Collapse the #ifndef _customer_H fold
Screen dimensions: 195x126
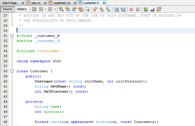point(12,36)
